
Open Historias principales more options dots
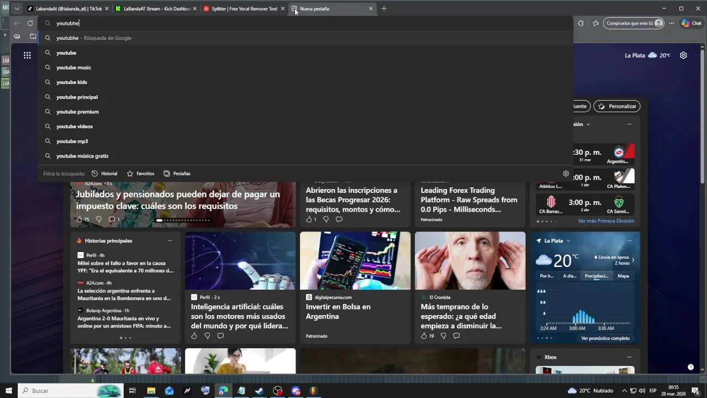[170, 241]
